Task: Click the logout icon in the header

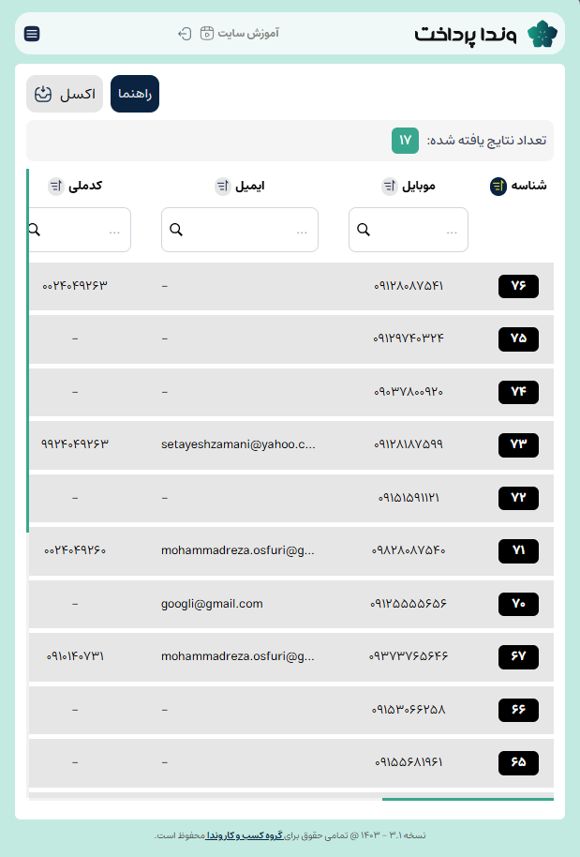Action: pyautogui.click(x=185, y=34)
